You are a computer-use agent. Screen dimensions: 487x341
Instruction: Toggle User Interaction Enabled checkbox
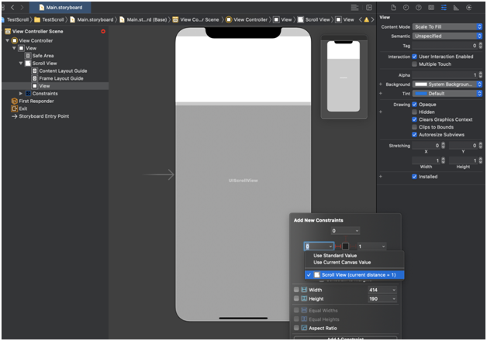point(414,57)
